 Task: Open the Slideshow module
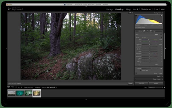pyautogui.click(x=146, y=9)
